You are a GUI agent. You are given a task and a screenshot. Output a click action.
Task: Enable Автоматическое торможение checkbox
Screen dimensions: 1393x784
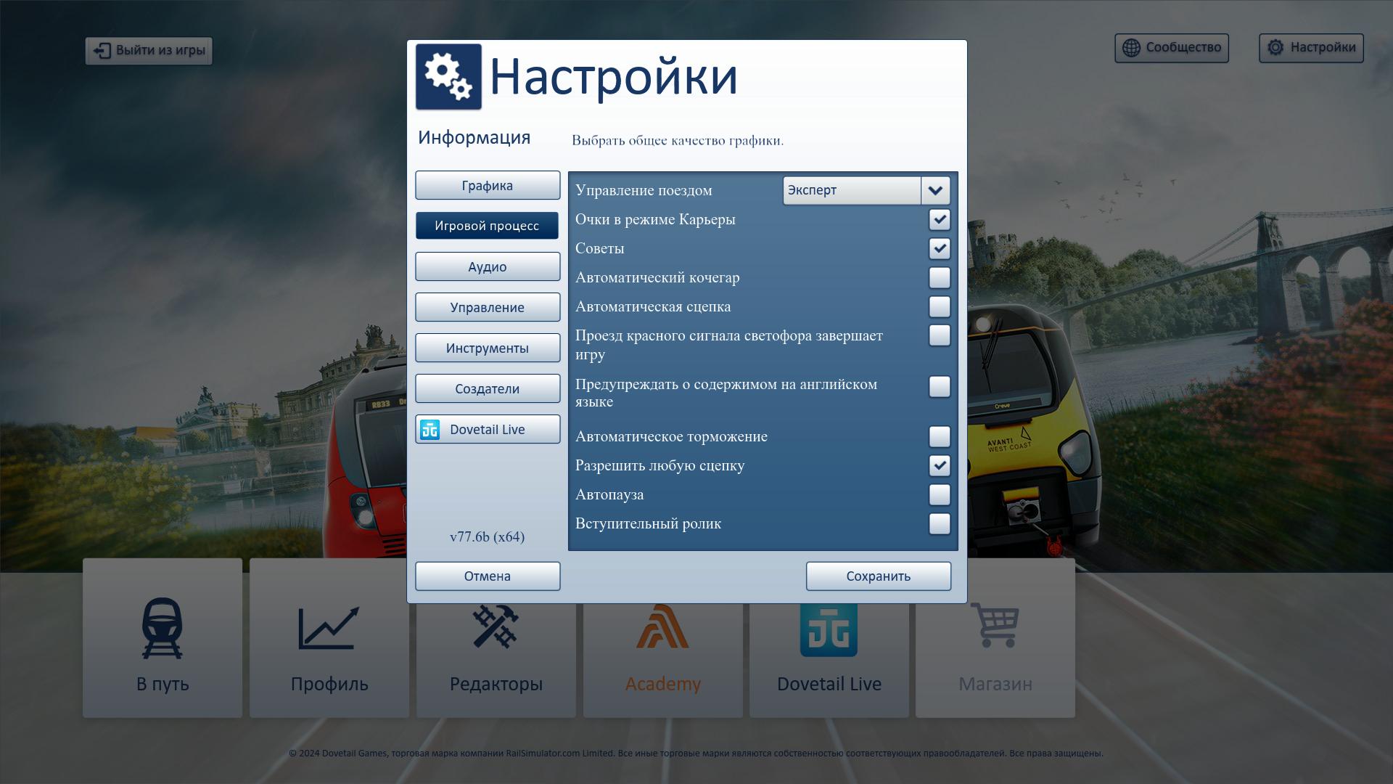tap(940, 436)
